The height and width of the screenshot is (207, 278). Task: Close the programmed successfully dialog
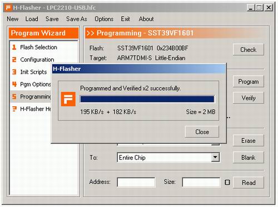pos(202,132)
